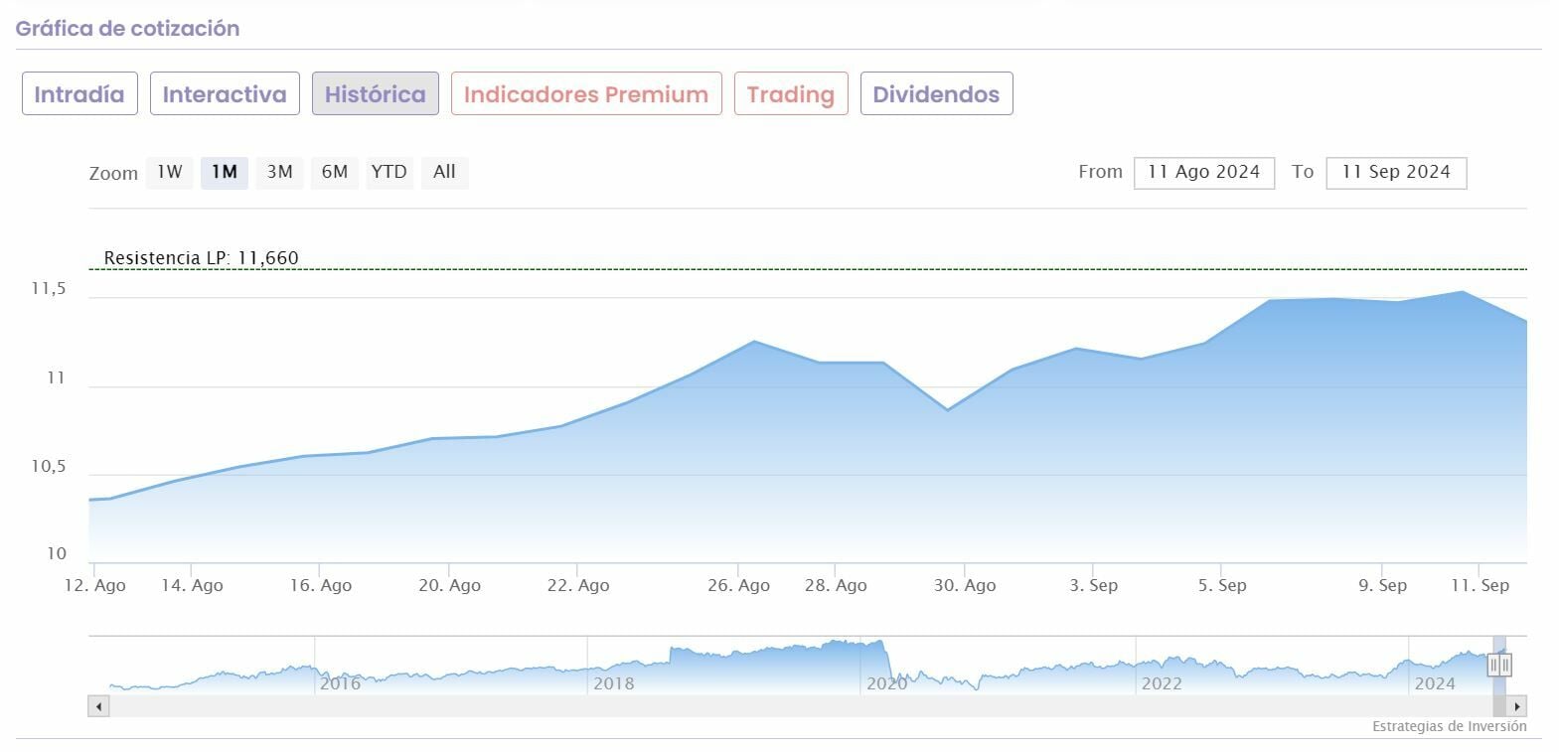Go to the Trading tab

[790, 94]
